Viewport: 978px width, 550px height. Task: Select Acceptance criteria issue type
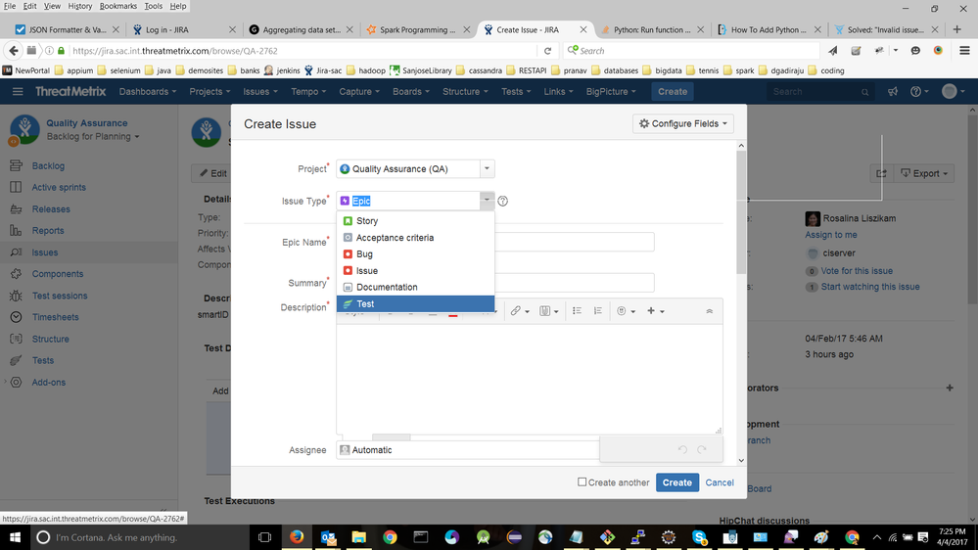tap(415, 238)
